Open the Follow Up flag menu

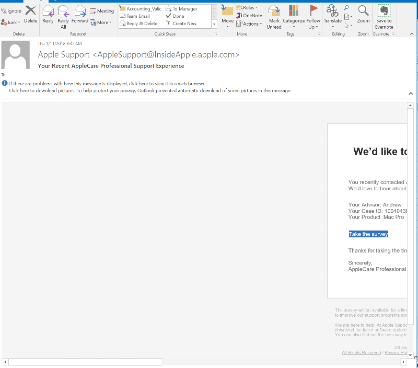click(x=313, y=17)
